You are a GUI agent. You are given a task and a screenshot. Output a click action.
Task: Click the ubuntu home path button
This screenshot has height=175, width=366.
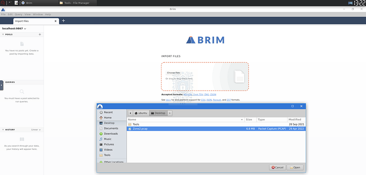141,113
